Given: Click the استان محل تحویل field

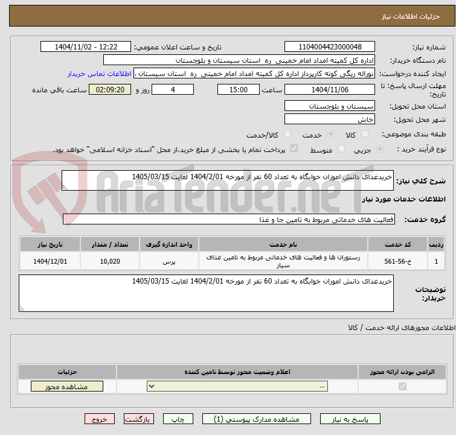Looking at the screenshot, I should coord(330,106).
